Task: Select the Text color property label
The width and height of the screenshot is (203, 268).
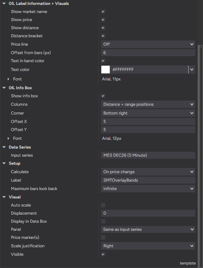Action: pyautogui.click(x=20, y=70)
